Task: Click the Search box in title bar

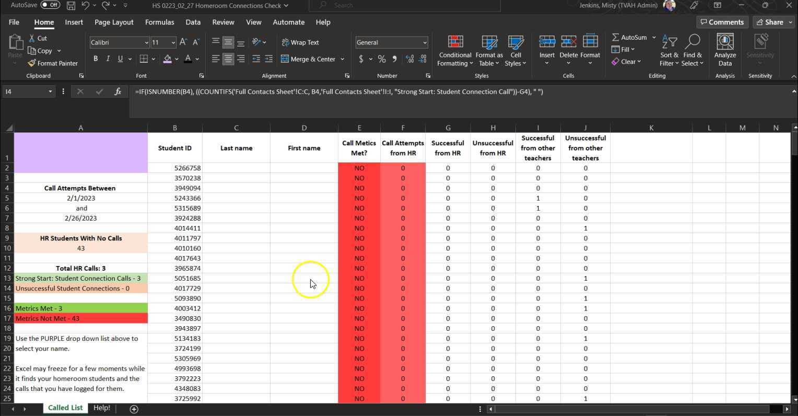Action: (405, 5)
